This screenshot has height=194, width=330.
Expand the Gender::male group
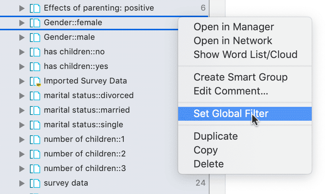22,38
